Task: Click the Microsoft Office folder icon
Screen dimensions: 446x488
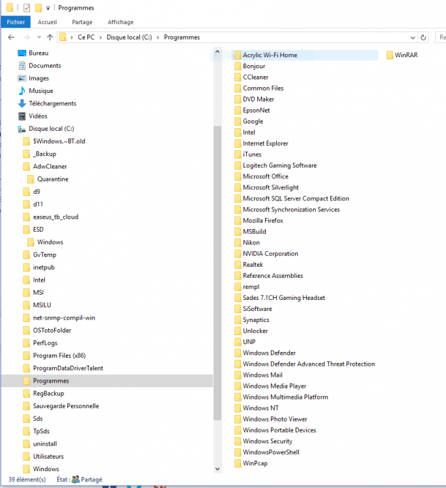Action: [x=238, y=176]
